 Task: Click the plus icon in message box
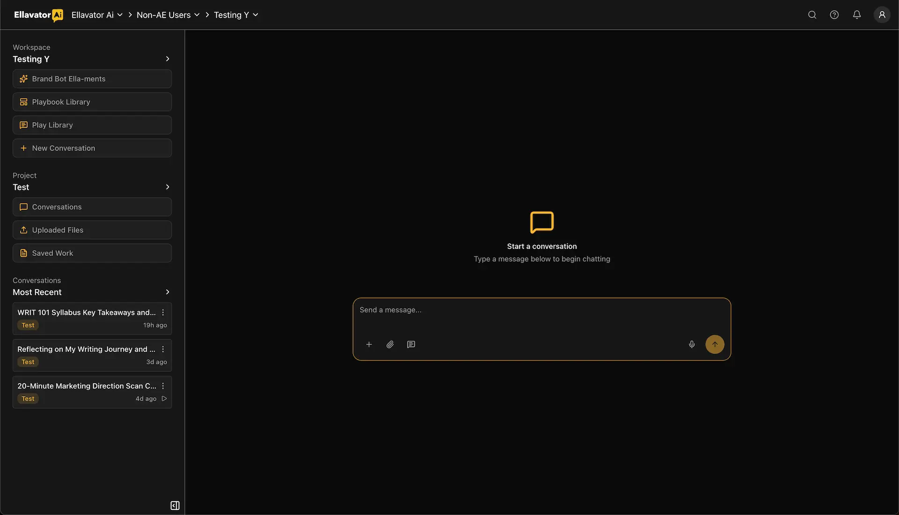coord(369,345)
